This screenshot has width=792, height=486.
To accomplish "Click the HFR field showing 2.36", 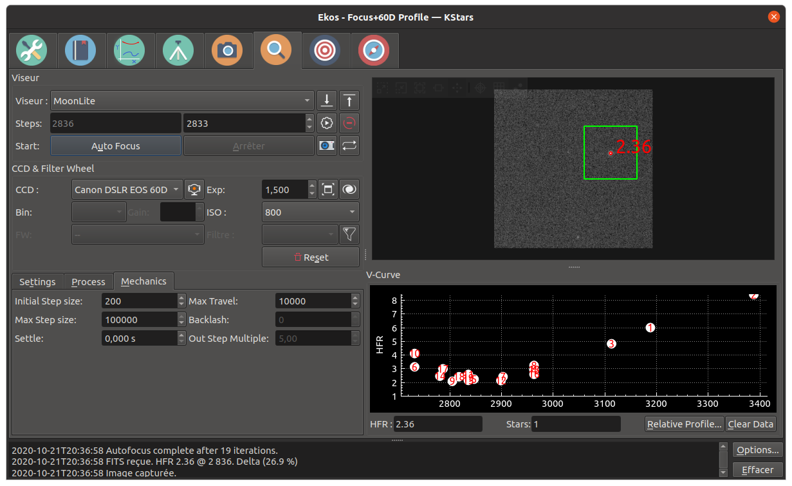I will (437, 424).
